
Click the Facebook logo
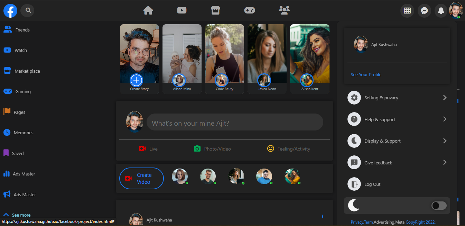coord(10,10)
